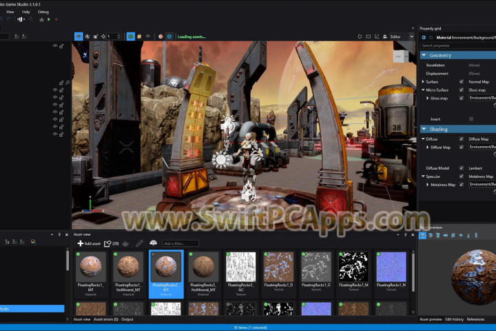Click the chart icon left of the camera icon

click(377, 37)
